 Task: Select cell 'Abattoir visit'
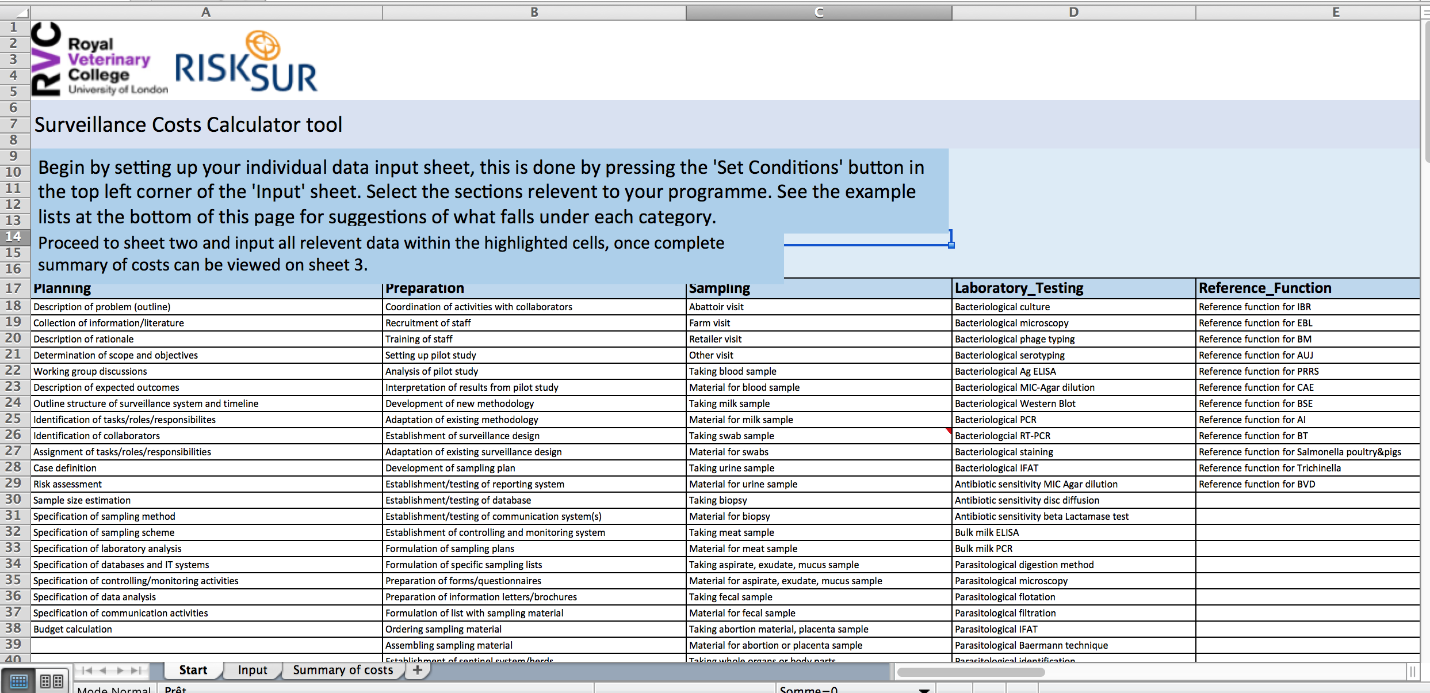click(819, 307)
